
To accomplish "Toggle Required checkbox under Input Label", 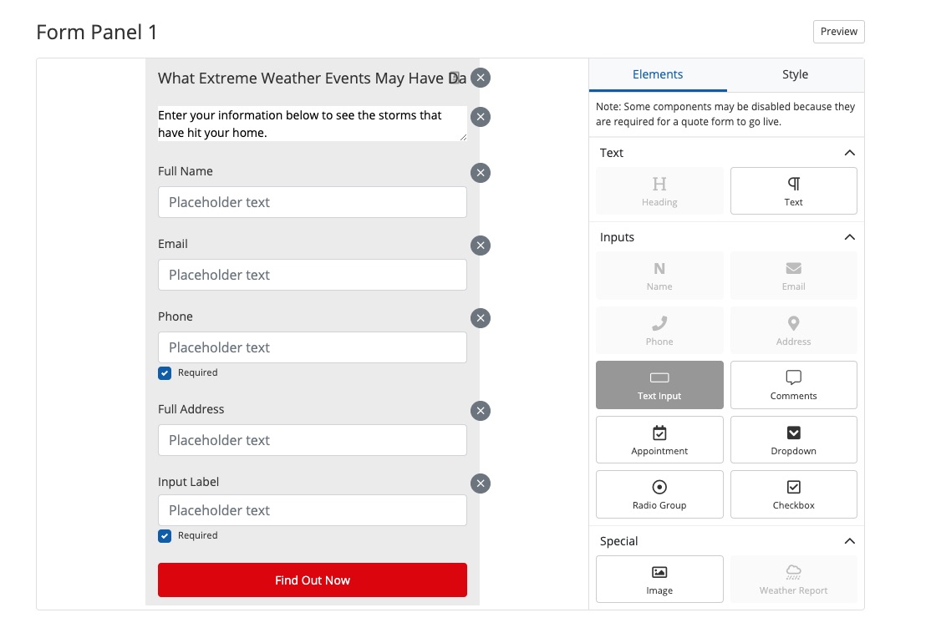I will click(165, 536).
